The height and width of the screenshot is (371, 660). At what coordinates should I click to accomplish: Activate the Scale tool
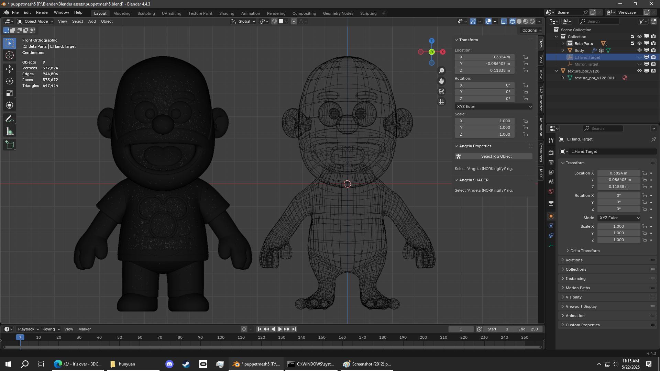[x=10, y=93]
